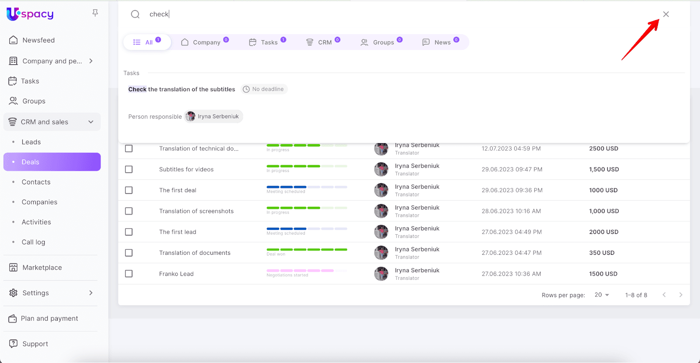Select the Franko Lead row checkbox
This screenshot has width=700, height=363.
click(x=129, y=274)
